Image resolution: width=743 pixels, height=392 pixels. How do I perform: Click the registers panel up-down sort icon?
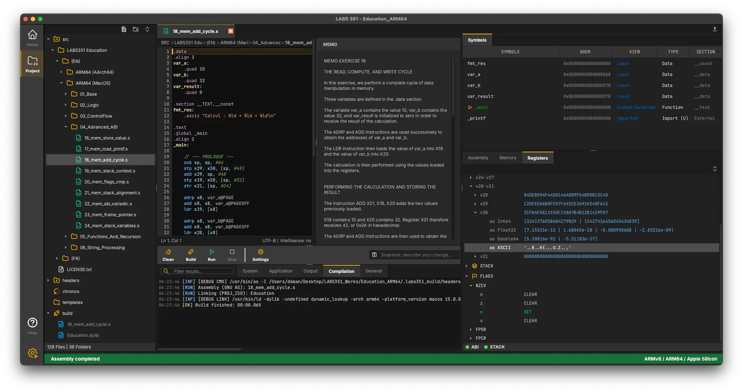[715, 169]
